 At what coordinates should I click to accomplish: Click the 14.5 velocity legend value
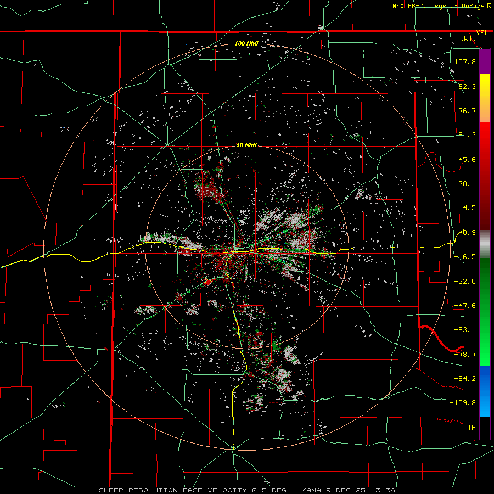[467, 208]
